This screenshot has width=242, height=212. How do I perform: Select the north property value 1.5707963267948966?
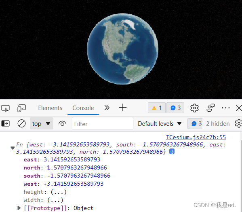(x=77, y=167)
